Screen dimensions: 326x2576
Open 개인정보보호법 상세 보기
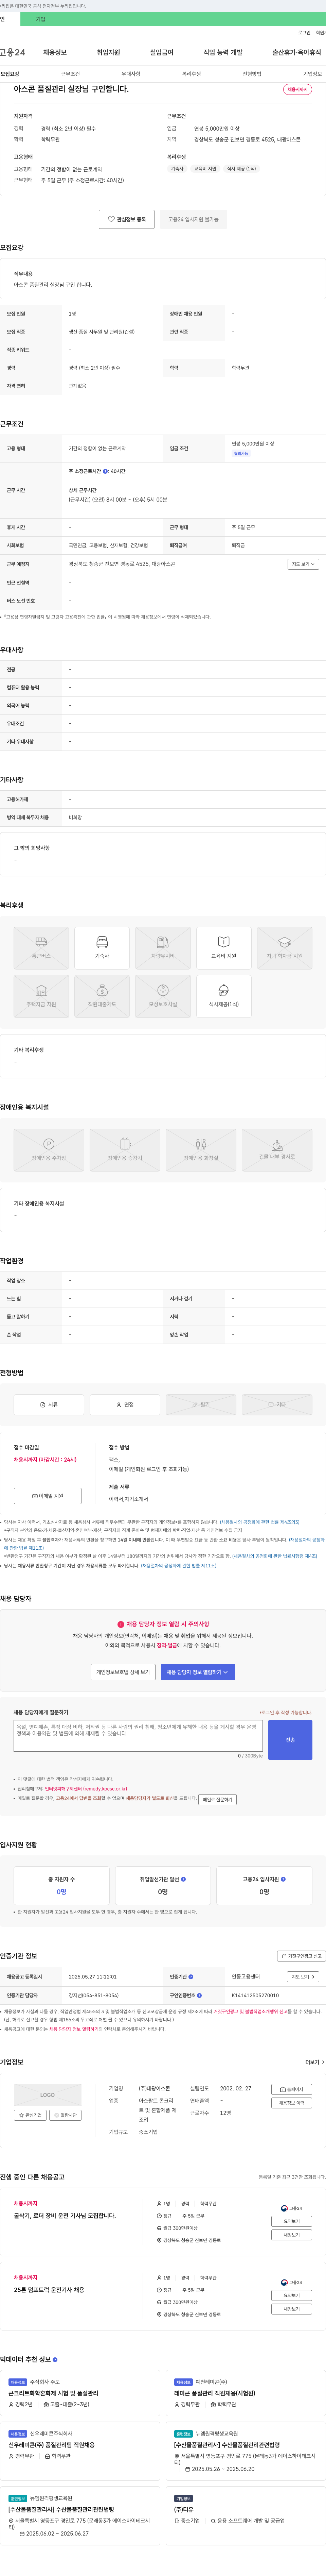[123, 1672]
